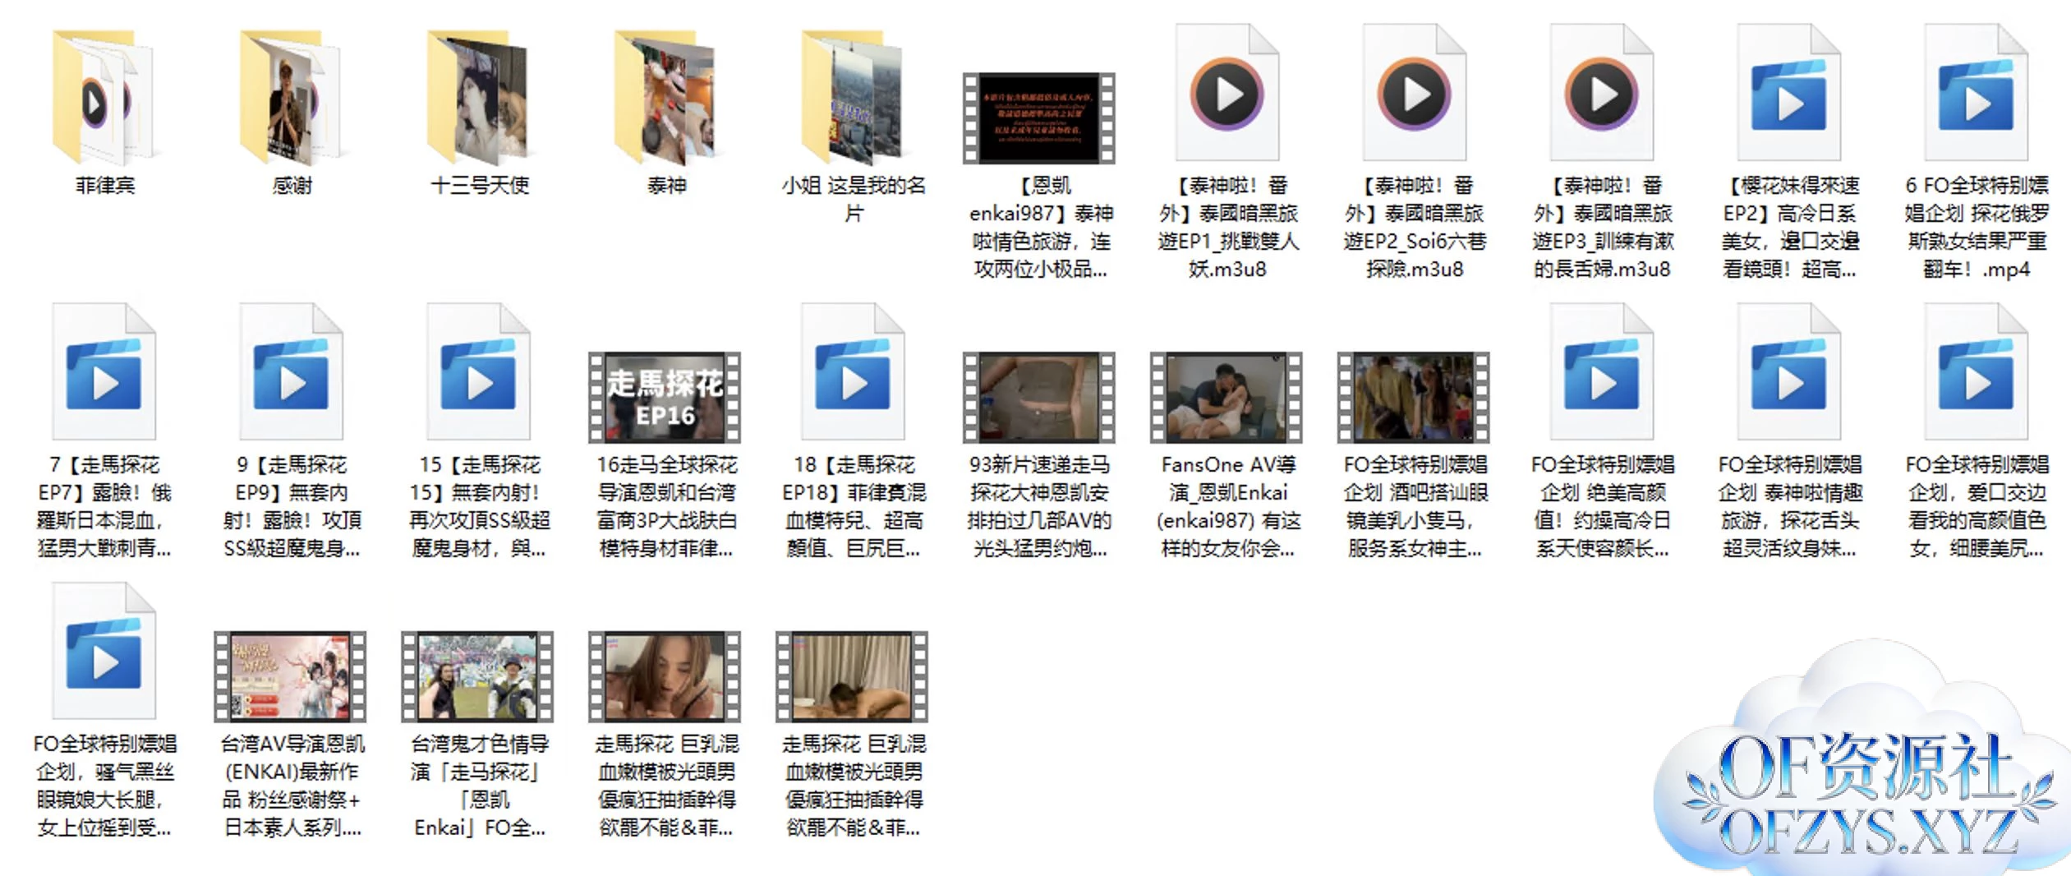Open the 感谢 folder
This screenshot has width=2071, height=876.
292,97
